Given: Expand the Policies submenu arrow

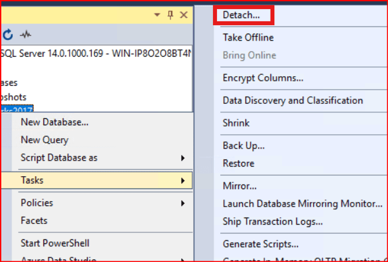Looking at the screenshot, I should click(x=183, y=203).
